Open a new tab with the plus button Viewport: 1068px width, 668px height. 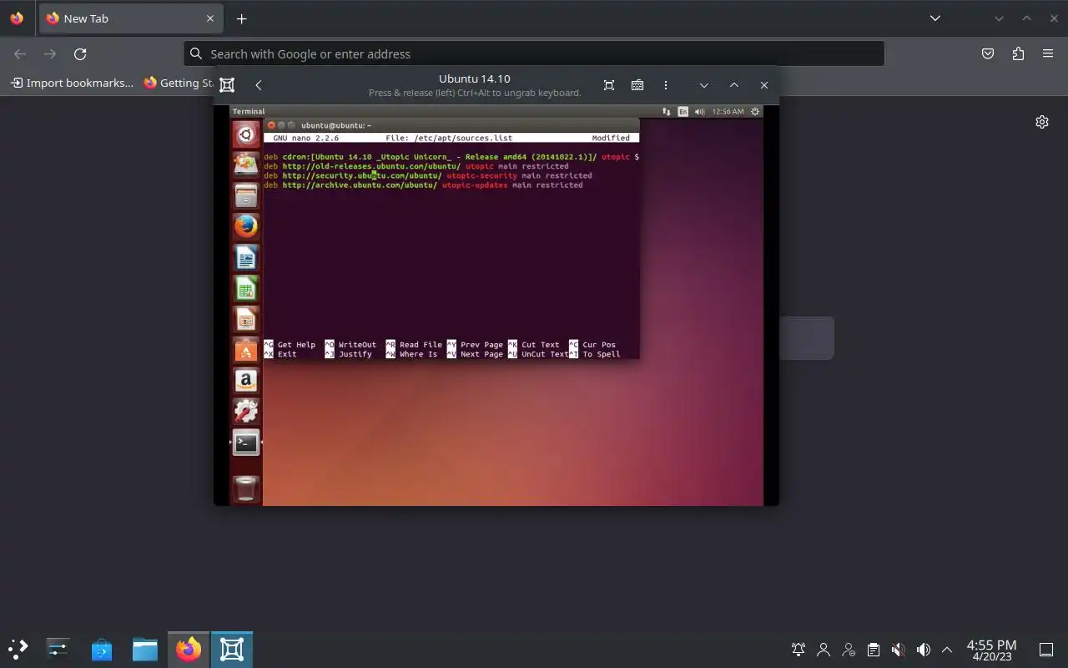[241, 18]
